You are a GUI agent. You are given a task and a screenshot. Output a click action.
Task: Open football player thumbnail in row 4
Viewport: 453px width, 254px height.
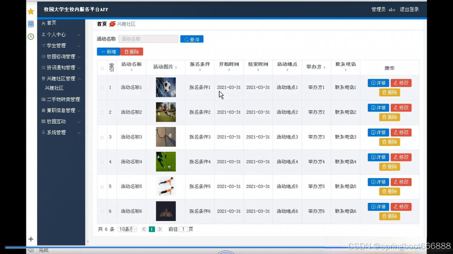166,162
